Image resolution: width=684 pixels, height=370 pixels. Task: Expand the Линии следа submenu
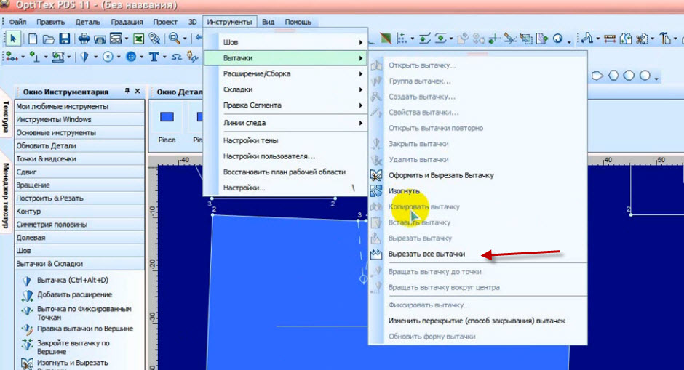tap(286, 123)
